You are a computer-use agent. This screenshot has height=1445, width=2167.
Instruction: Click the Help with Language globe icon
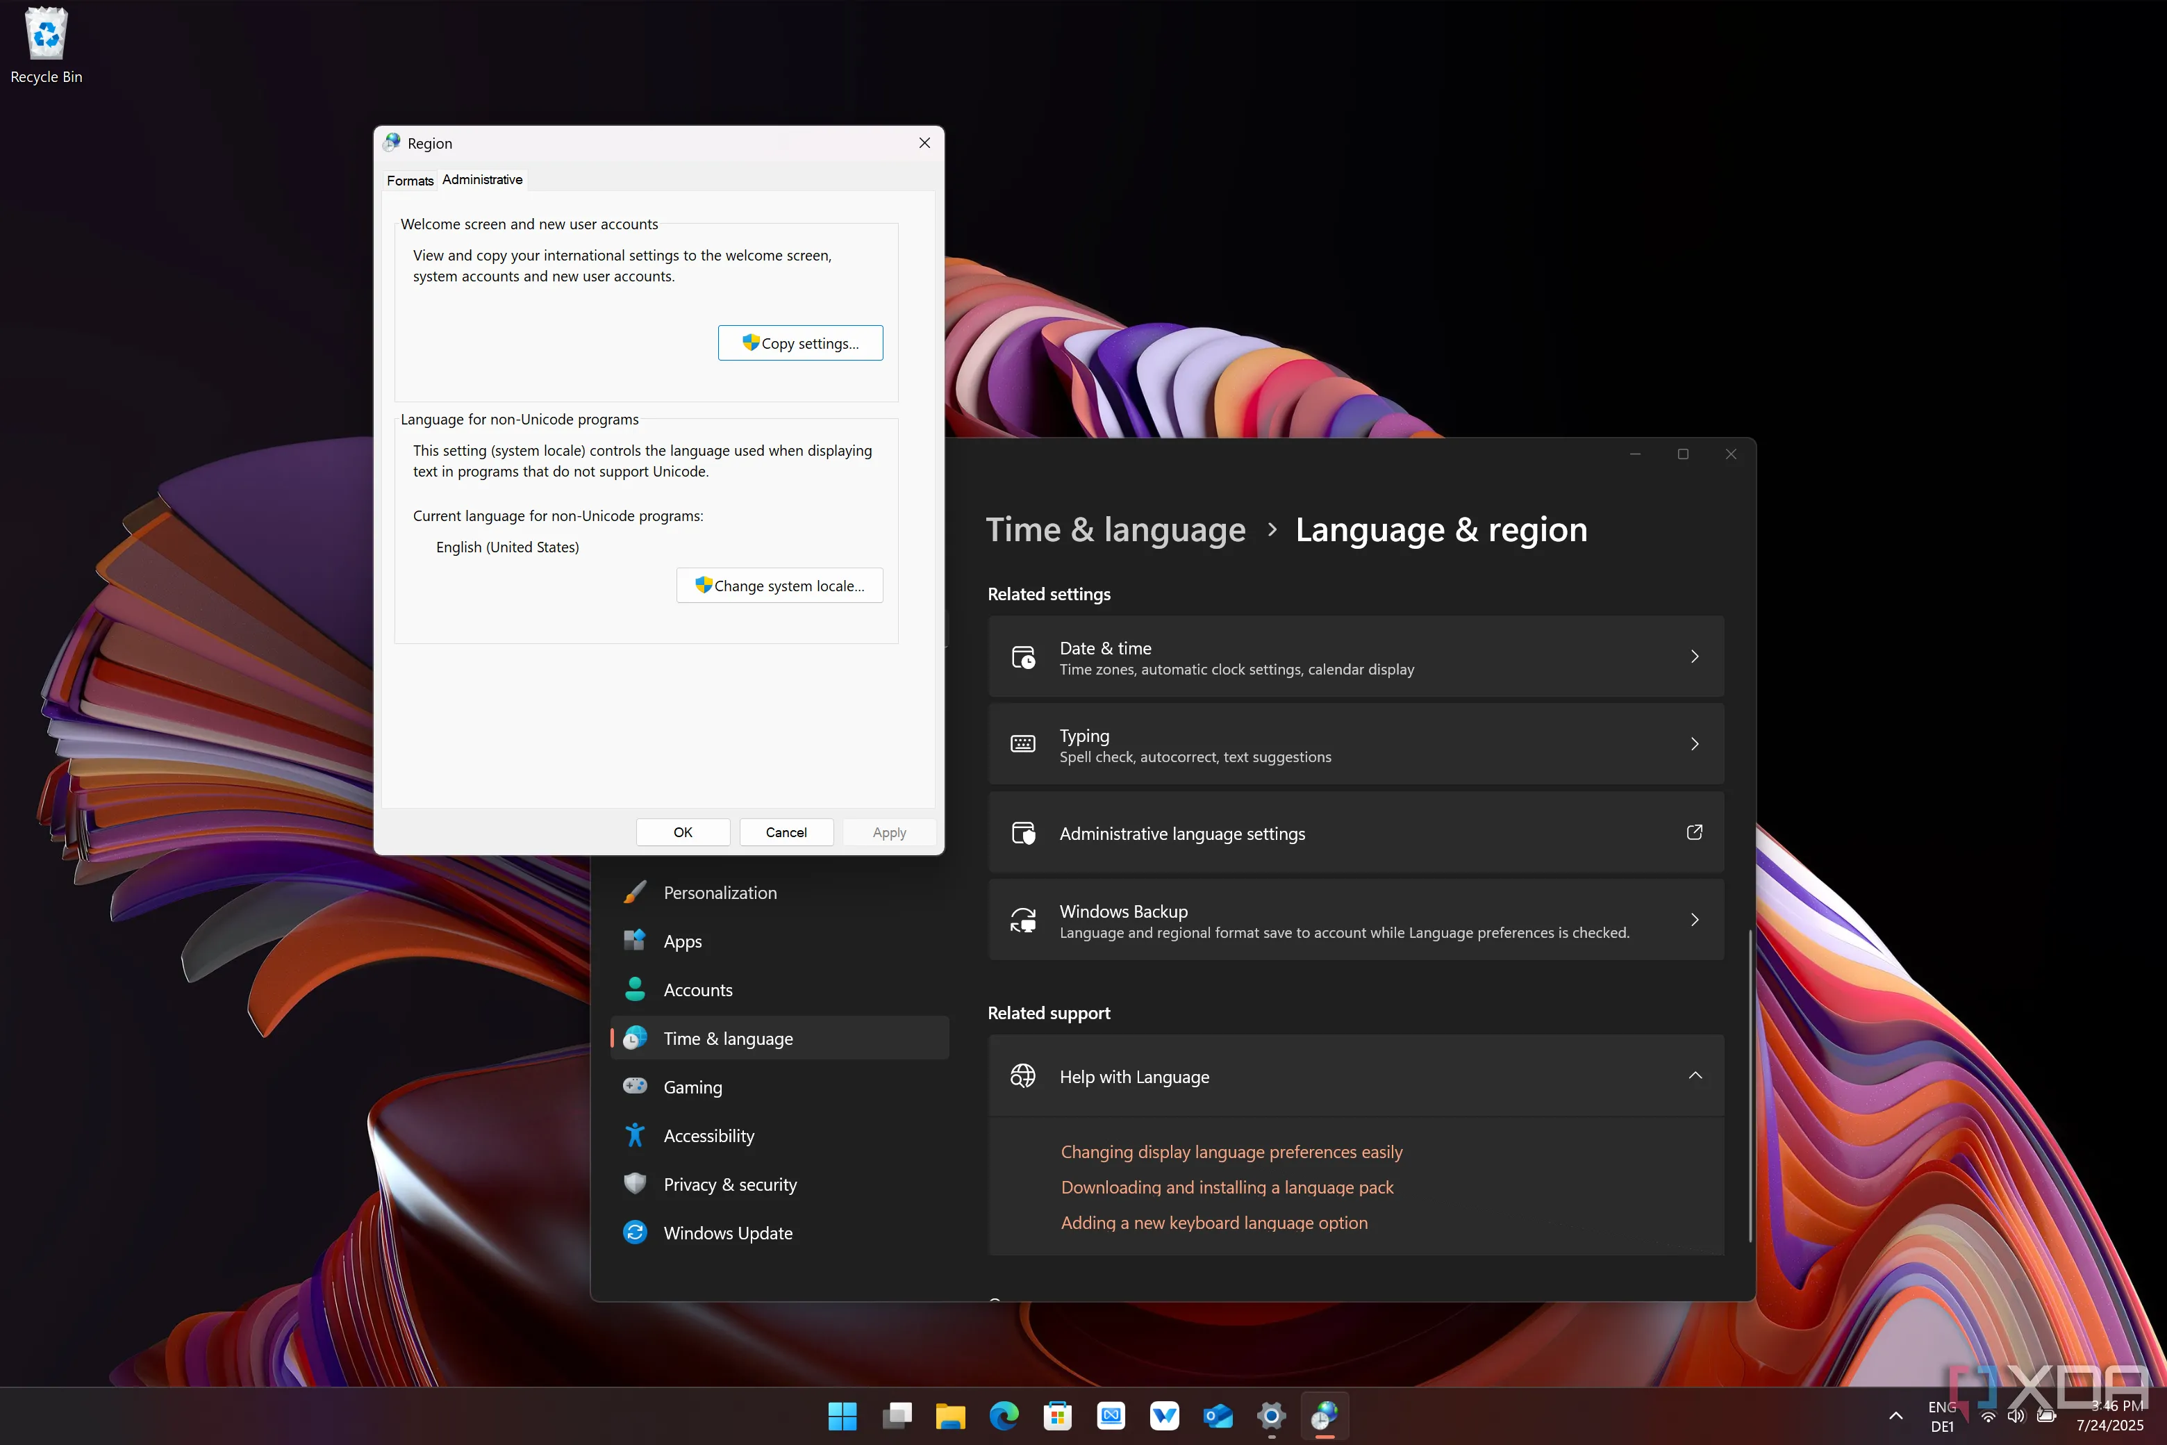[x=1022, y=1075]
